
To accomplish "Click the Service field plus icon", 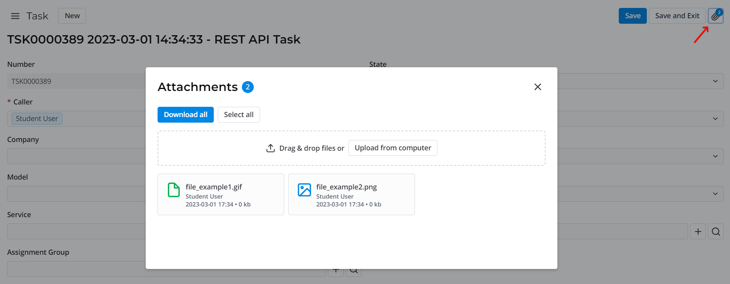I will [698, 231].
